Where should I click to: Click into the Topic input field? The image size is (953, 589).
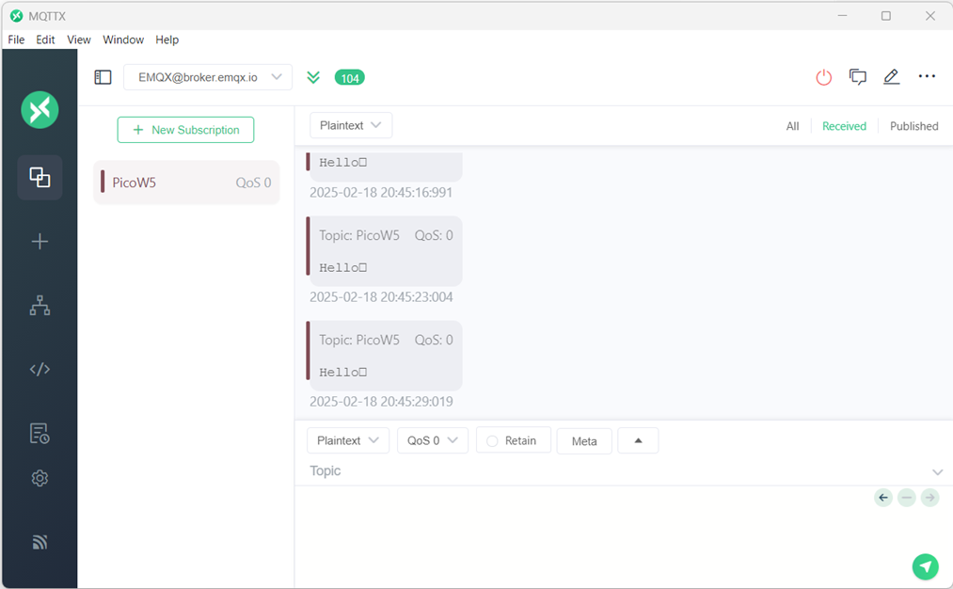tap(619, 471)
